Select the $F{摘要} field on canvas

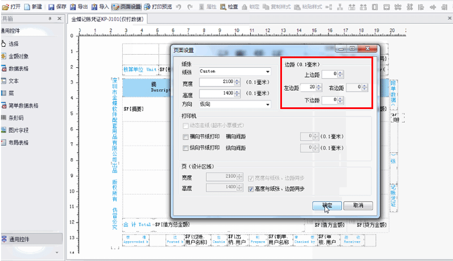pos(134,109)
